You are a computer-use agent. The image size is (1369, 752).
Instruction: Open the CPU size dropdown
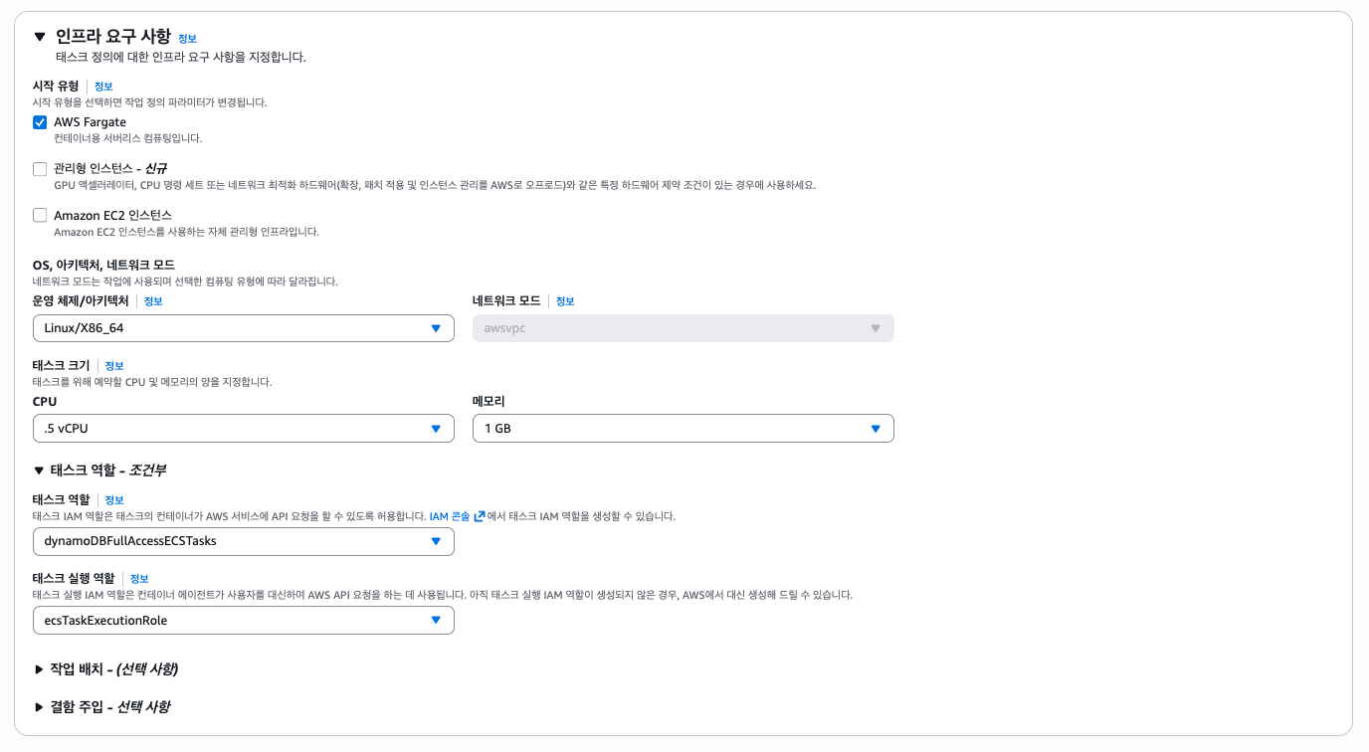[243, 429]
